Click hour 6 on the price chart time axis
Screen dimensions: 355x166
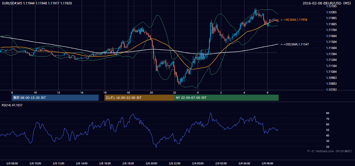pos(267,92)
